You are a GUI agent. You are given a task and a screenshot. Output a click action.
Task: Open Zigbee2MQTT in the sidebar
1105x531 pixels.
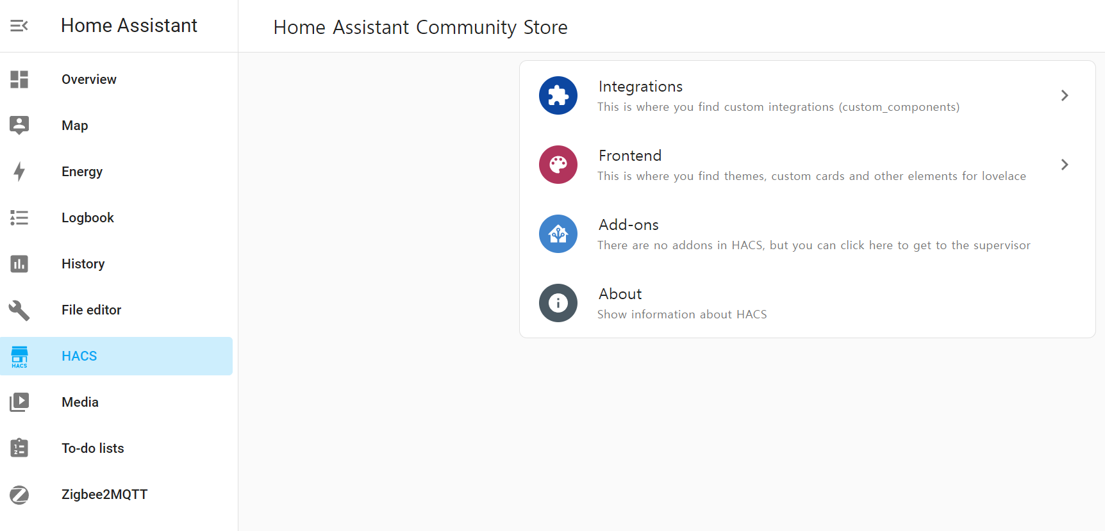point(104,494)
